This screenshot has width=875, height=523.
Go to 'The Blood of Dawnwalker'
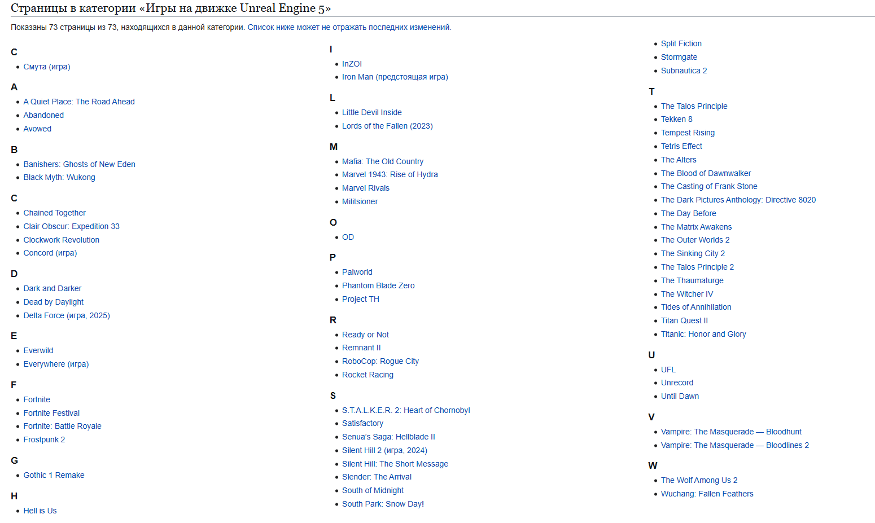[706, 173]
